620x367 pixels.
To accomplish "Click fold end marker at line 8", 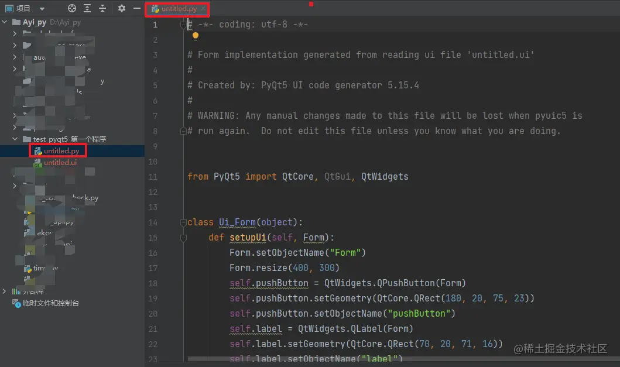I will point(183,131).
